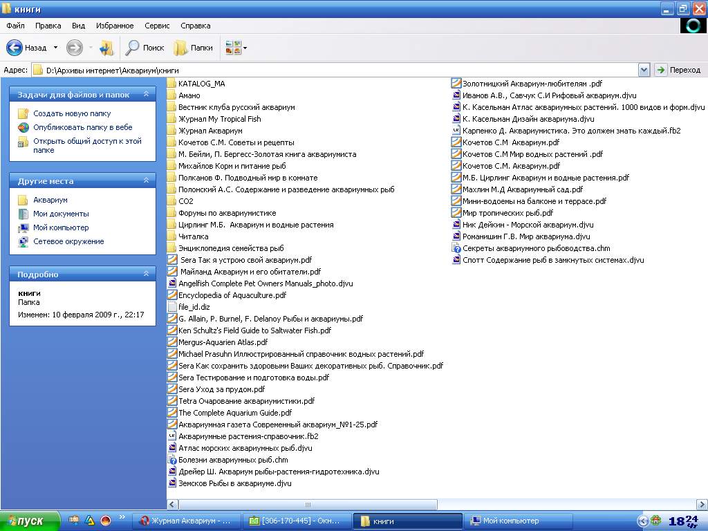Click the Views mode icon in toolbar
Image resolution: width=708 pixels, height=531 pixels.
tap(233, 48)
